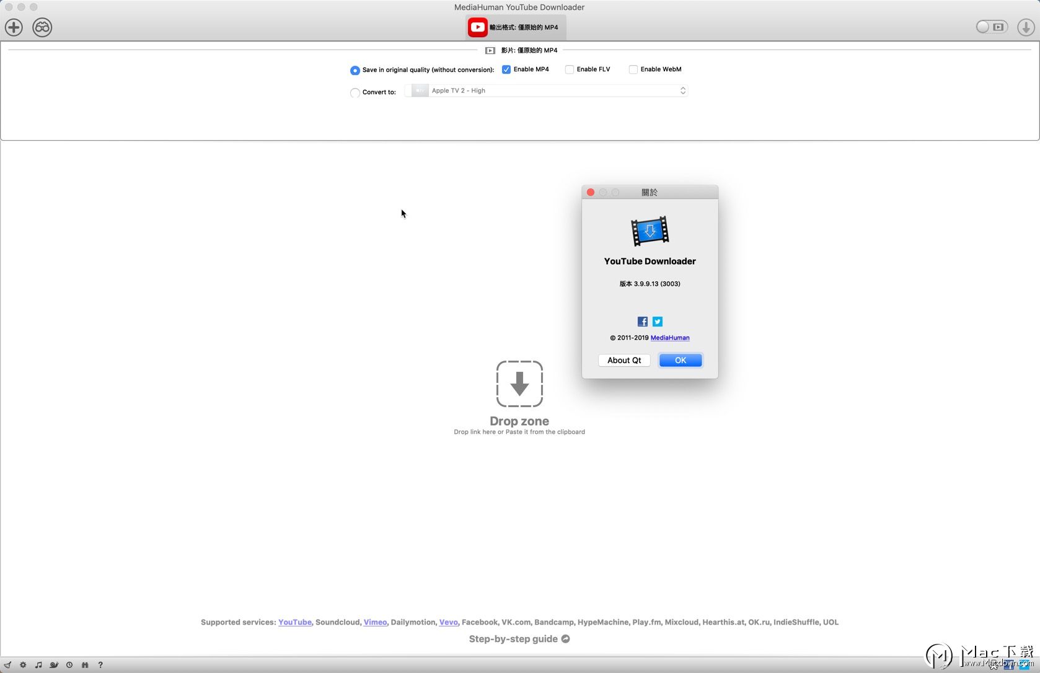Select Save in original quality radio button

click(x=355, y=70)
